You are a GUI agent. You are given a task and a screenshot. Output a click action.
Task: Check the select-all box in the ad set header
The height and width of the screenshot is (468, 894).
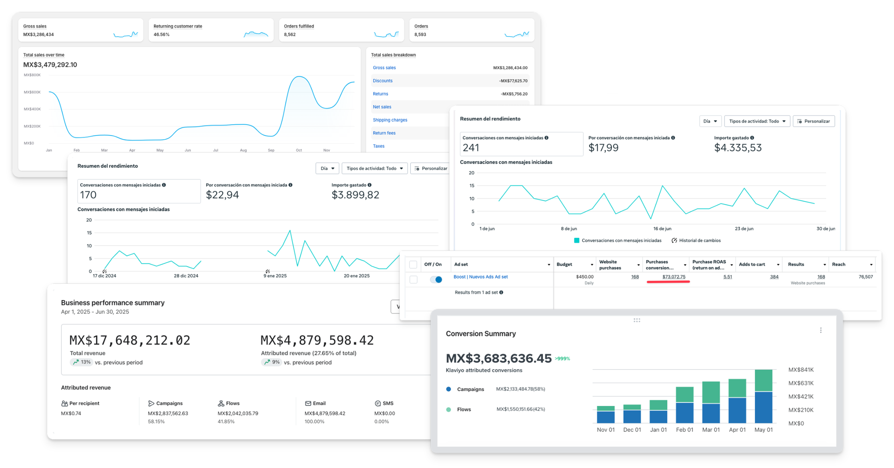pyautogui.click(x=413, y=265)
